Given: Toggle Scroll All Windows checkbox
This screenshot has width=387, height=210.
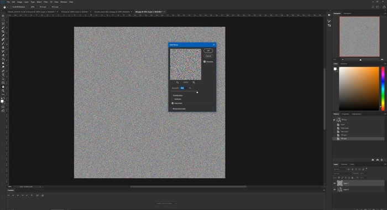Looking at the screenshot, I should (x=11, y=7).
